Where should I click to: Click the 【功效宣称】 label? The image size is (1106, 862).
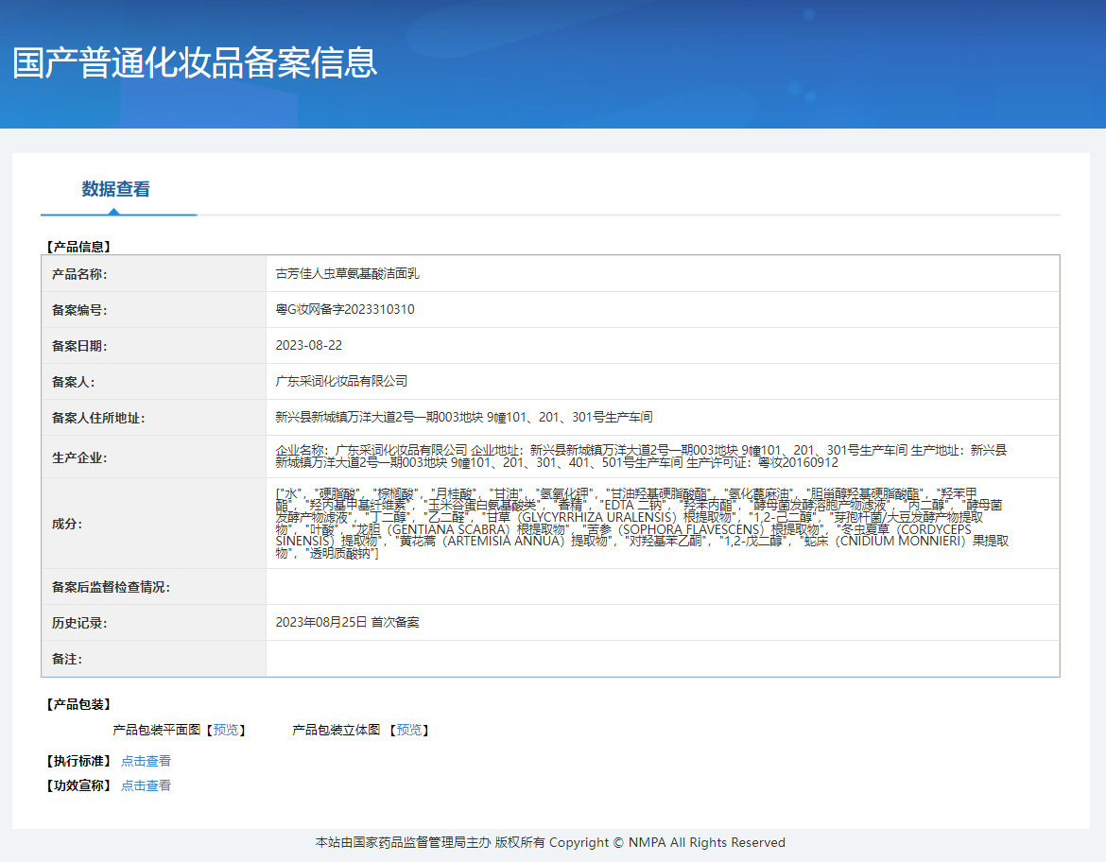pyautogui.click(x=79, y=785)
